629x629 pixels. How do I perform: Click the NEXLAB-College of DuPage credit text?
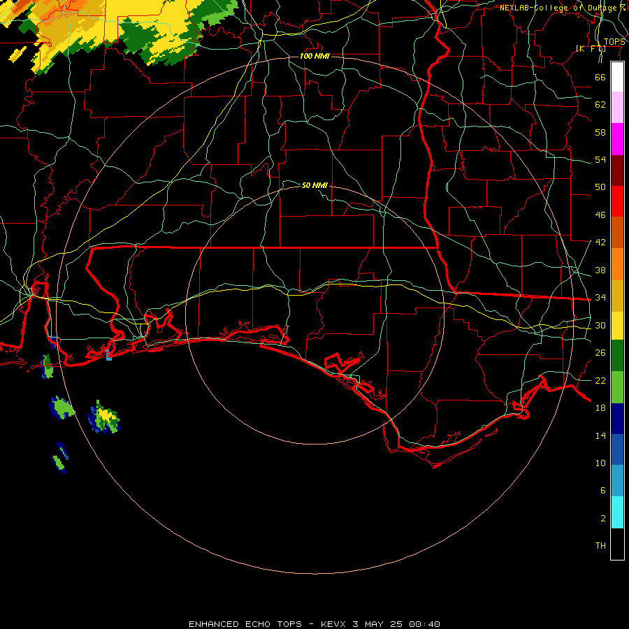pyautogui.click(x=562, y=8)
